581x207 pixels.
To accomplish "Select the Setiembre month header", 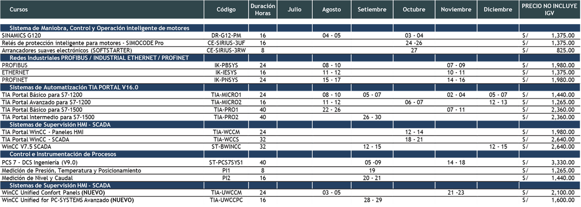I will (x=372, y=10).
